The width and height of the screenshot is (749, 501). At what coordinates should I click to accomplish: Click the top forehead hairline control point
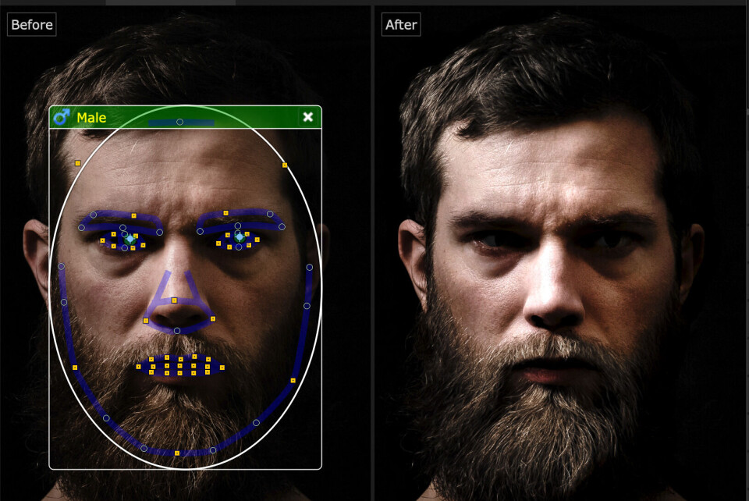click(x=179, y=122)
